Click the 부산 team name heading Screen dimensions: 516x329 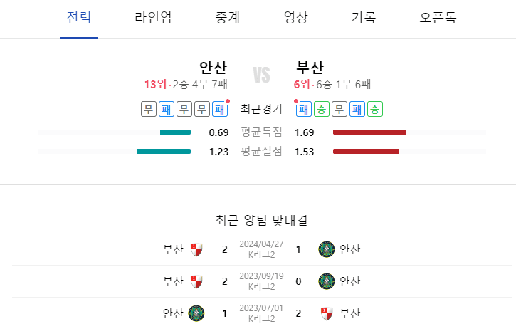(x=310, y=68)
